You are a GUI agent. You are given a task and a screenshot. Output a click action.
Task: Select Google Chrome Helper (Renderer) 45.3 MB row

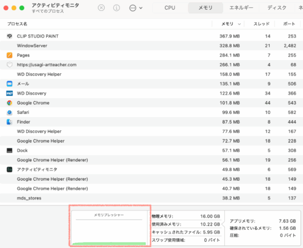pyautogui.click(x=151, y=179)
